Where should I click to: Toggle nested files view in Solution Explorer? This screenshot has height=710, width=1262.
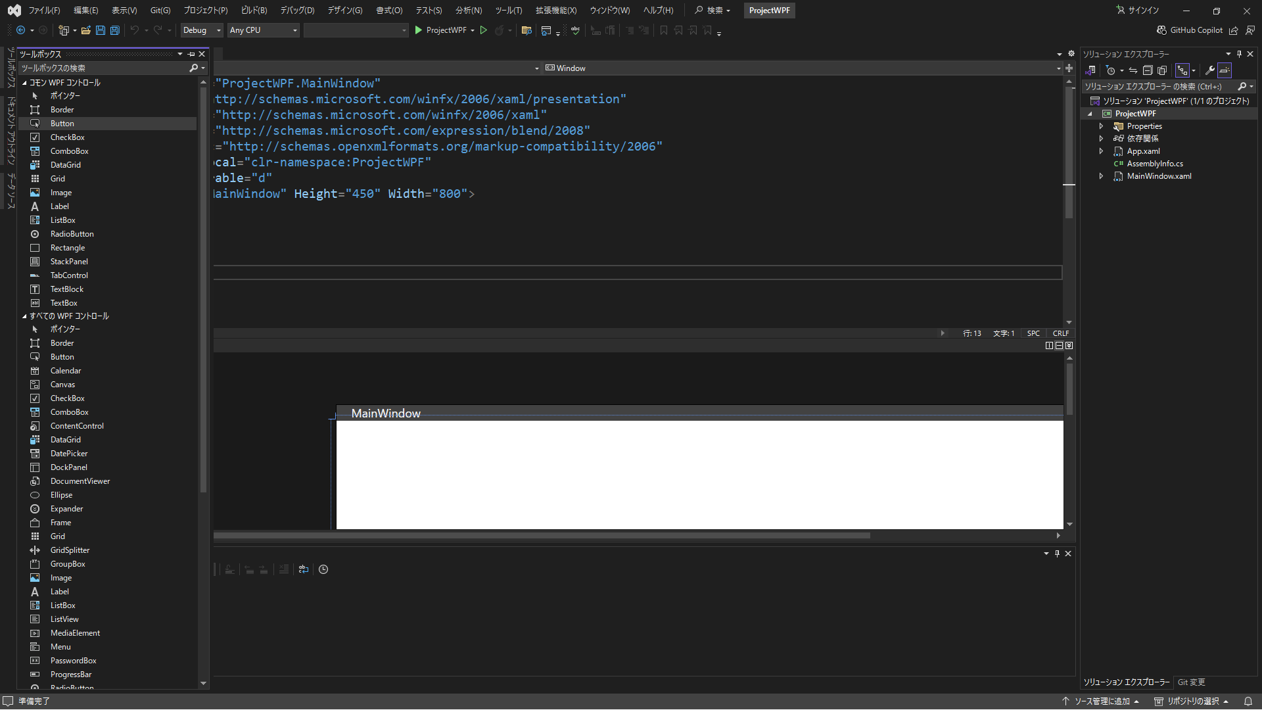click(1182, 70)
